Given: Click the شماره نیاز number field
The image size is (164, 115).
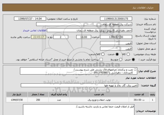Looking at the screenshot, I should pos(116,19).
